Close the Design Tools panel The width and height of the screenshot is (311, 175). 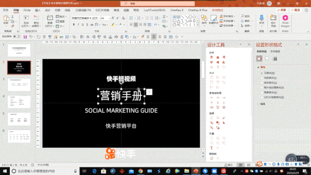(249, 44)
